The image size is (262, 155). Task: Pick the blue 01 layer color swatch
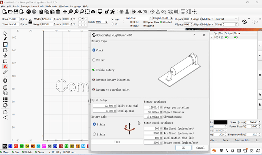10,146
